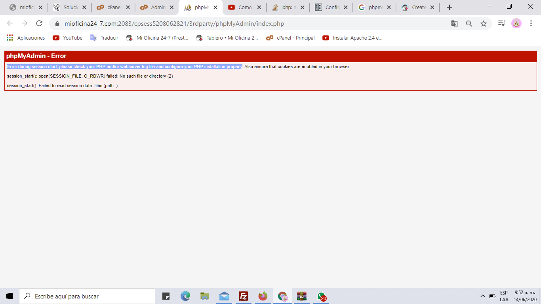
Task: Open the Chrome profile avatar
Action: [x=516, y=23]
